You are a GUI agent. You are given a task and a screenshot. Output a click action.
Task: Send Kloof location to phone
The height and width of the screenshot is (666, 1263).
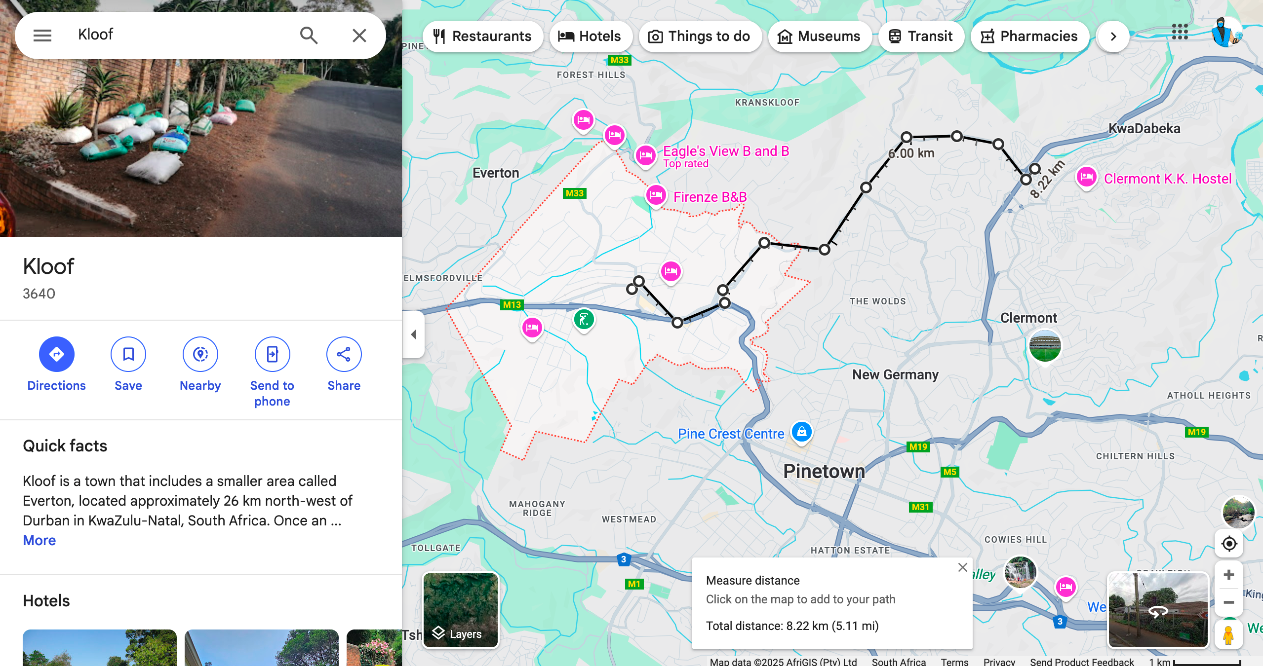pyautogui.click(x=272, y=354)
